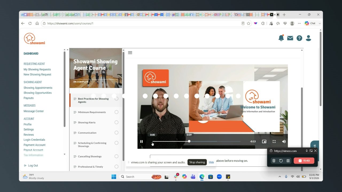Add this page to favorites with star
This screenshot has height=192, width=342.
(248, 23)
